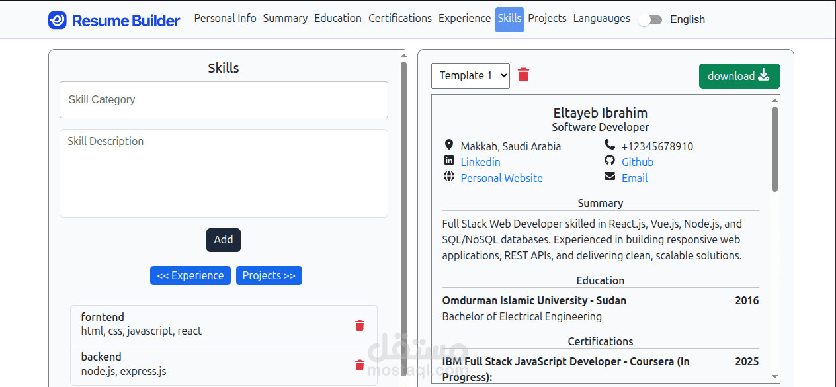This screenshot has height=387, width=836.
Task: Go to the Languauges tab
Action: coord(601,19)
